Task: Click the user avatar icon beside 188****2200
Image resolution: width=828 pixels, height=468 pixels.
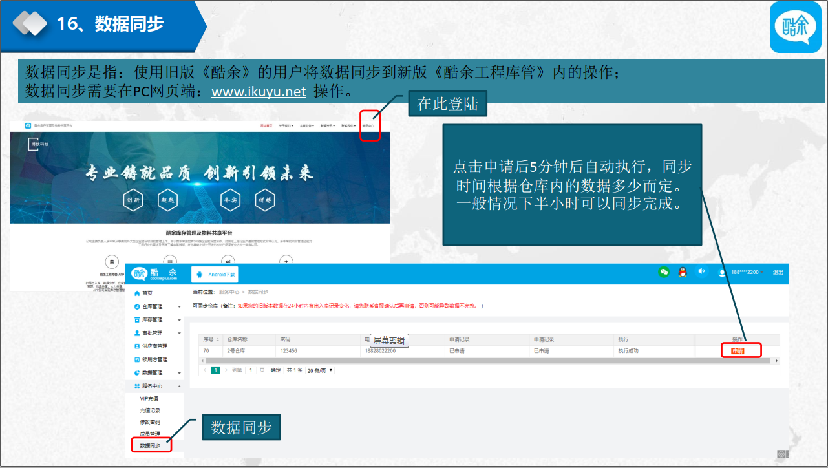Action: pos(723,273)
